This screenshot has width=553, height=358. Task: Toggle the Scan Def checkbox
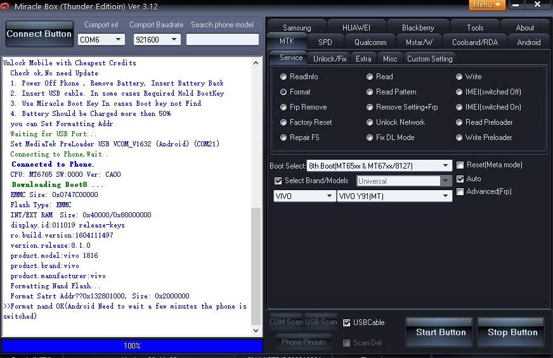tap(347, 343)
